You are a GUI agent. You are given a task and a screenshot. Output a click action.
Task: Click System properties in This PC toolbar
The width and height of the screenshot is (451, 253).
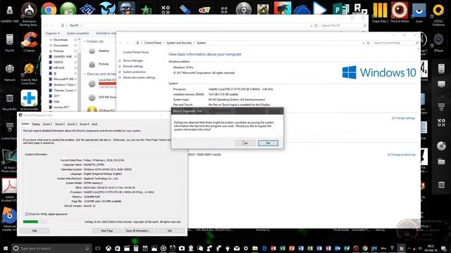(78, 33)
